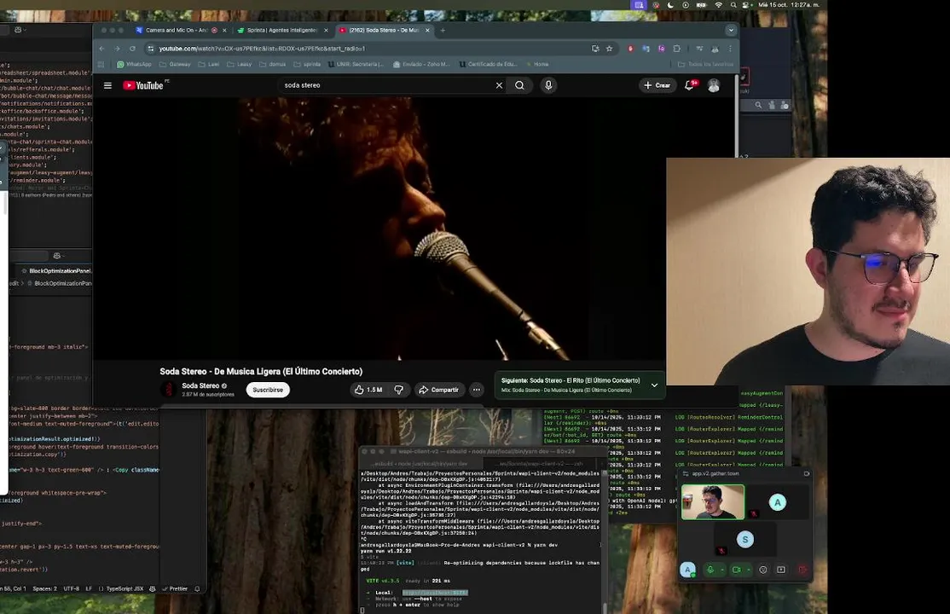Open Soda Stereo channel name link
The image size is (950, 614).
pyautogui.click(x=200, y=385)
